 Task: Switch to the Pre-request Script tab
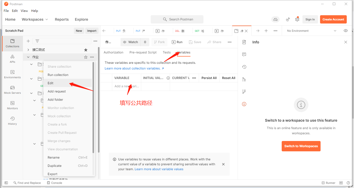click(x=143, y=52)
